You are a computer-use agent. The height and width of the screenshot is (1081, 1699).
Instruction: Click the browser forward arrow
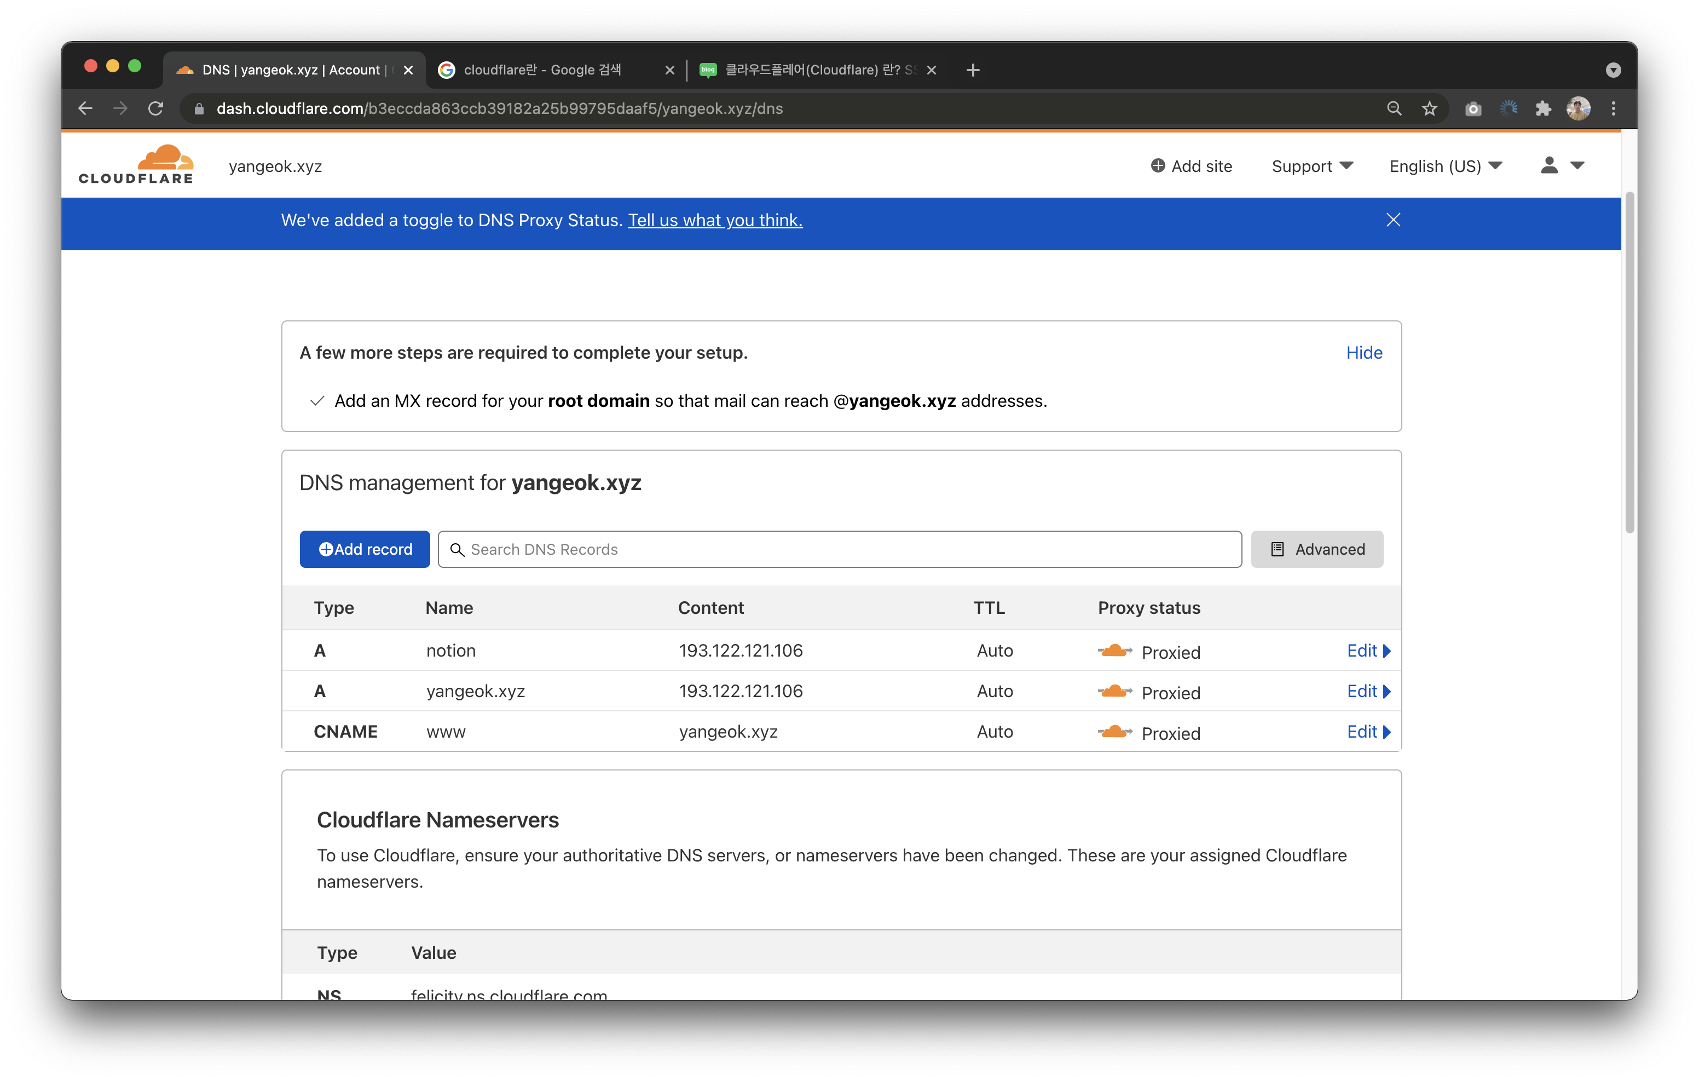[x=120, y=108]
